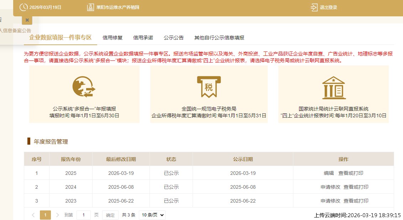The width and height of the screenshot is (403, 220).
Task: Click the next page arrow icon
Action: click(57, 215)
